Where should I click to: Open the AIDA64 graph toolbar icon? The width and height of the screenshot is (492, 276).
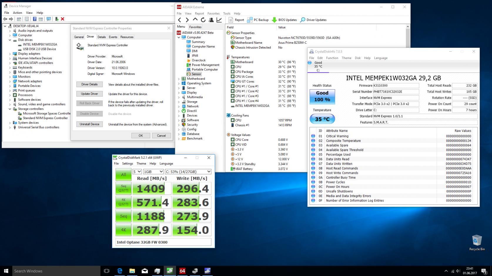coord(219,20)
